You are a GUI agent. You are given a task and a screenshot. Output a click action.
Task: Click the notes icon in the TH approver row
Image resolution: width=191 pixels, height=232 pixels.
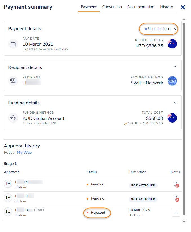click(176, 198)
